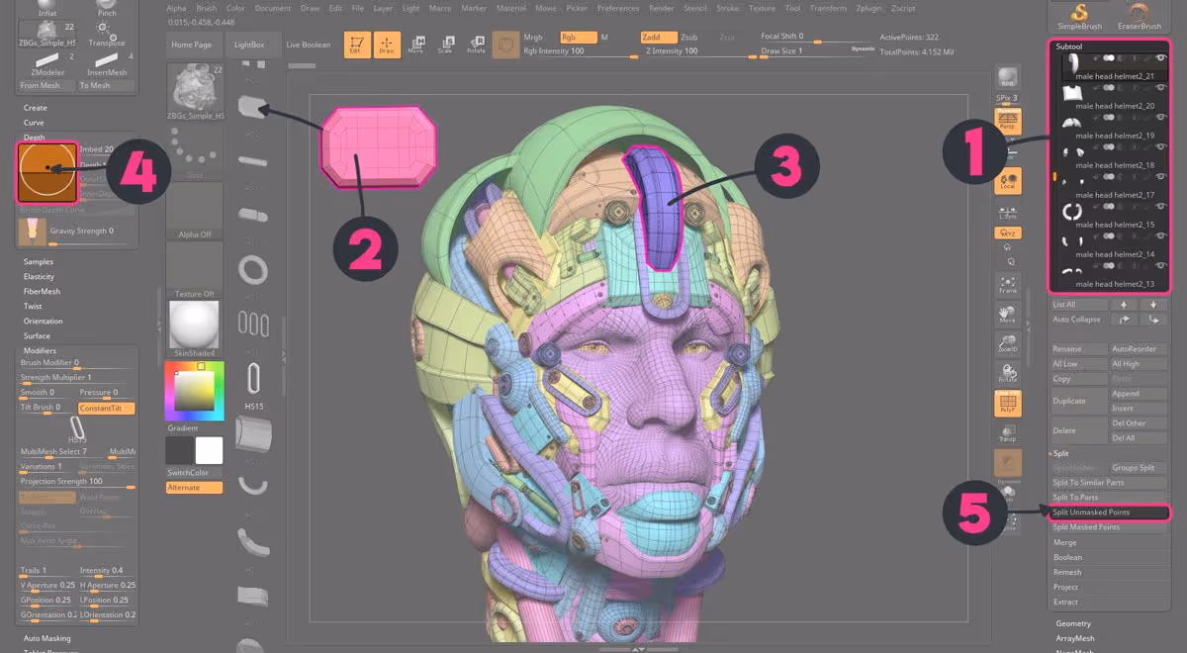Viewport: 1187px width, 653px height.
Task: Expand the Elasticity brush submenu
Action: pos(40,277)
